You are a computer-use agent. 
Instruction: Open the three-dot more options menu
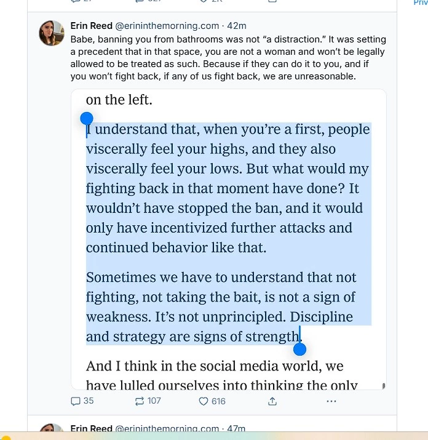point(331,401)
